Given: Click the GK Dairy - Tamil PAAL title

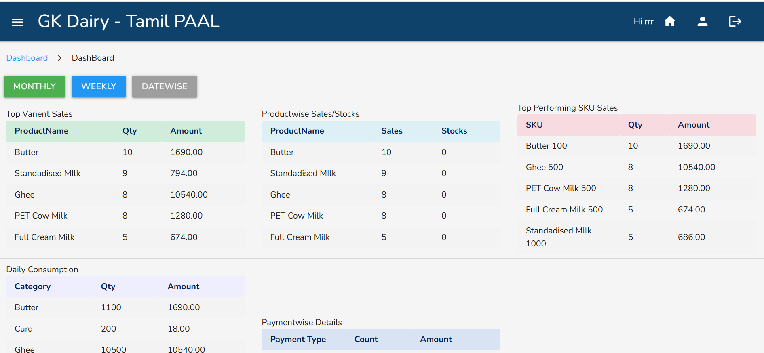Looking at the screenshot, I should coord(129,21).
